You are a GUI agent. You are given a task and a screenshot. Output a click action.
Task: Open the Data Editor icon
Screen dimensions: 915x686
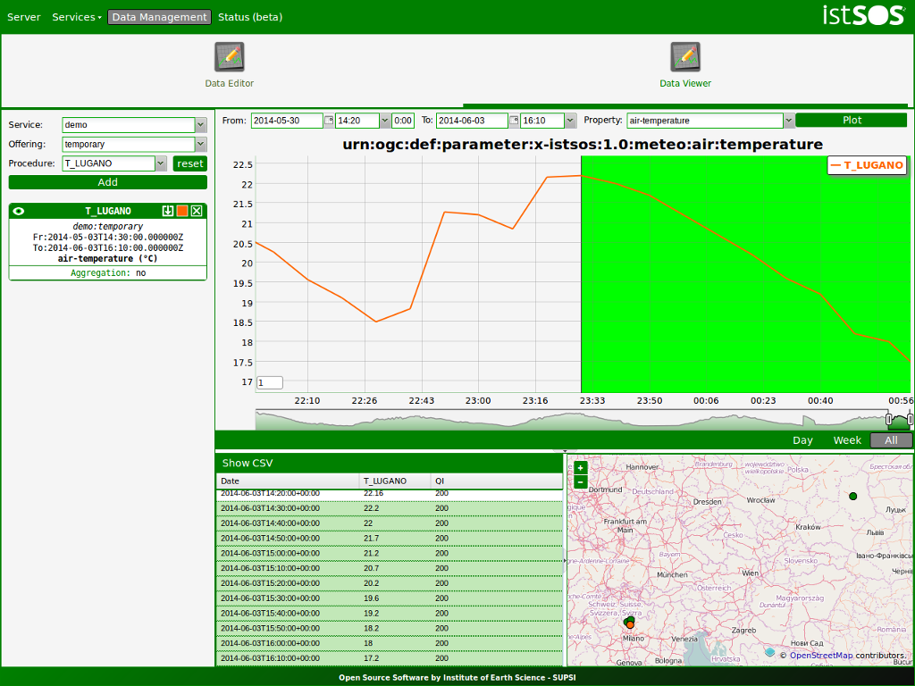point(230,56)
